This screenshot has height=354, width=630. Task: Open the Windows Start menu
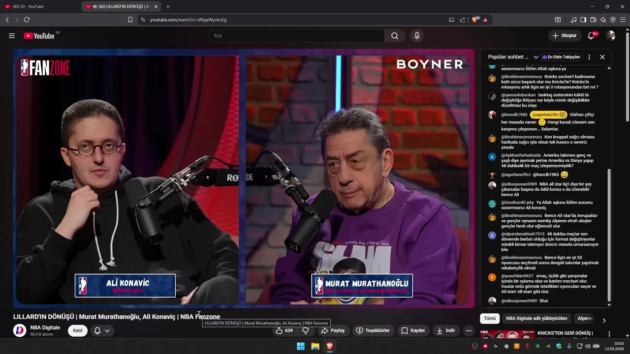[x=301, y=346]
